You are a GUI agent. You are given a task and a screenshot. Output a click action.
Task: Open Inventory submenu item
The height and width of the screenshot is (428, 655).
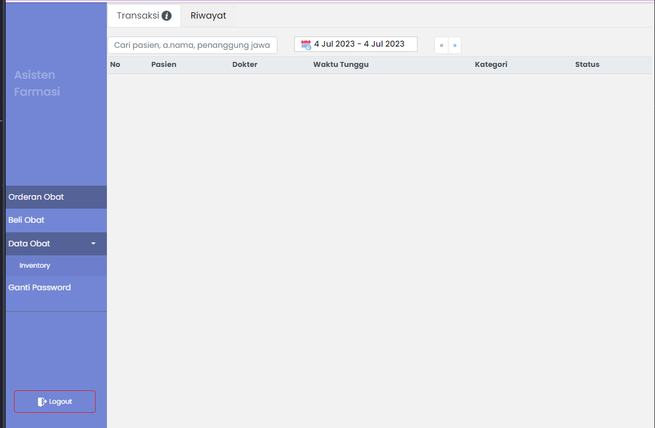click(35, 265)
